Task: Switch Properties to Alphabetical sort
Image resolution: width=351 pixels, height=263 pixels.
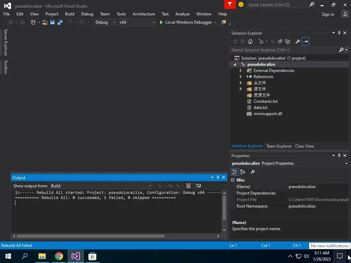Action: pos(243,172)
